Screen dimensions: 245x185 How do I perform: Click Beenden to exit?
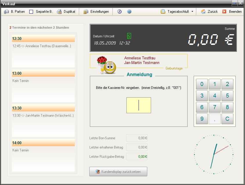point(232,12)
